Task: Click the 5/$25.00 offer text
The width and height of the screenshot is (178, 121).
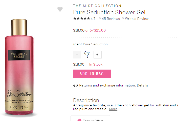Action: [98, 30]
